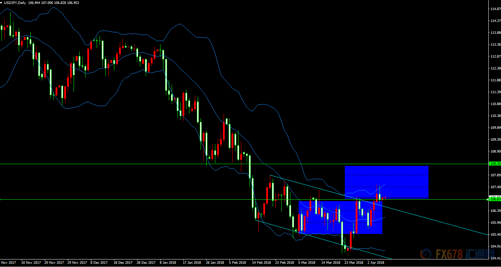Click the 107.89 price axis label

(495, 175)
